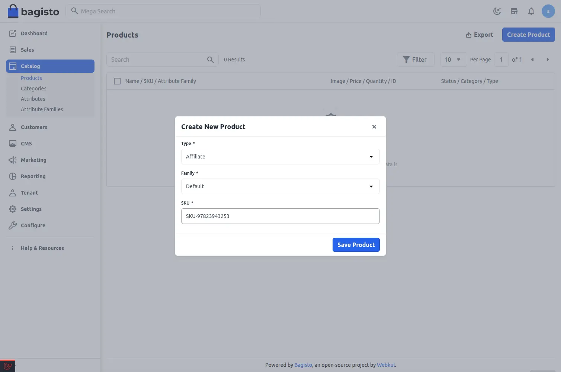Viewport: 561px width, 372px height.
Task: Click the products search magnifier icon
Action: click(x=211, y=60)
